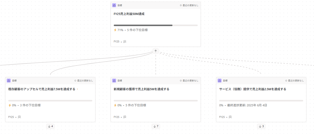Expand 7 sub-goals below 新規顧客の獲得 card

(156, 126)
